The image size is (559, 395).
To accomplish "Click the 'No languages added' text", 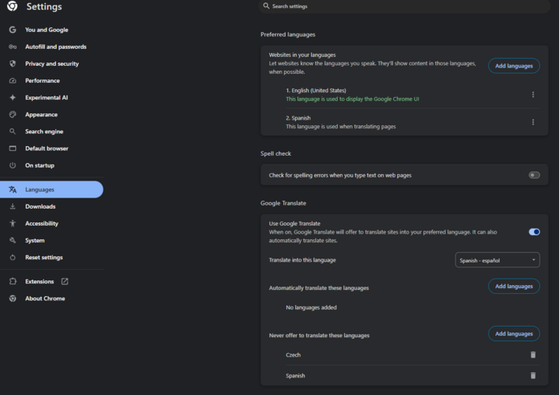I will 311,307.
